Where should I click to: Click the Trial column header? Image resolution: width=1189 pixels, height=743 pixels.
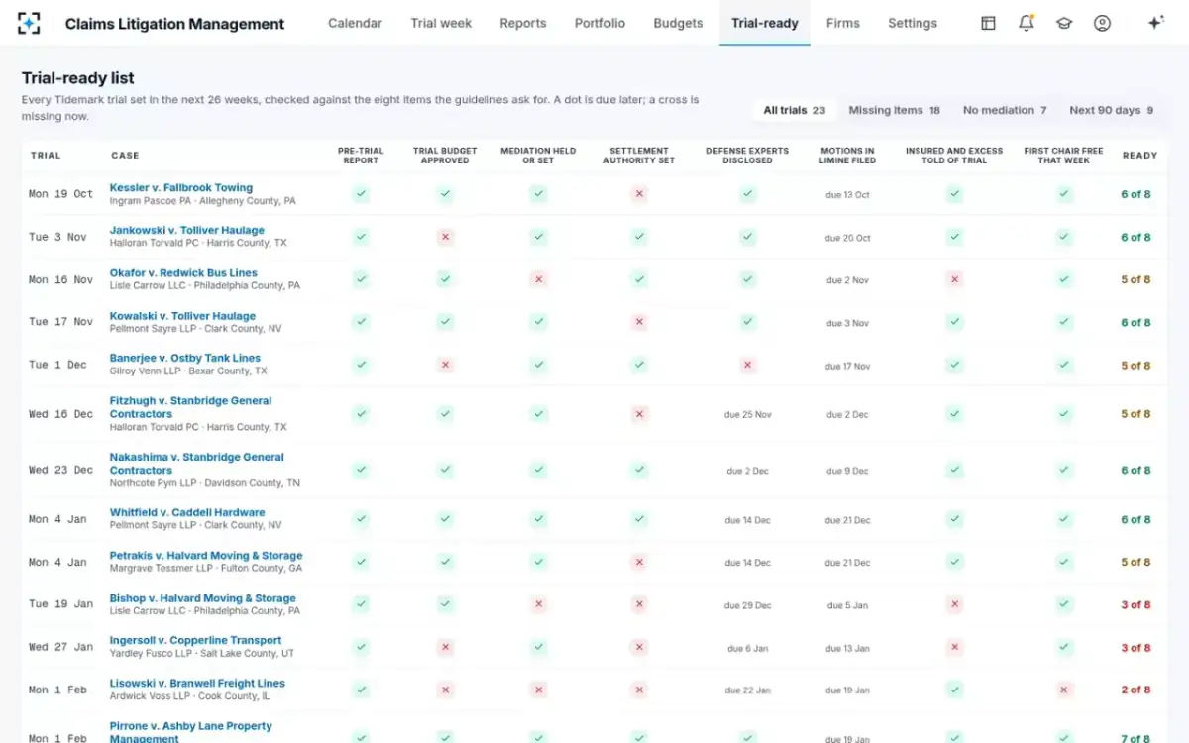click(46, 156)
